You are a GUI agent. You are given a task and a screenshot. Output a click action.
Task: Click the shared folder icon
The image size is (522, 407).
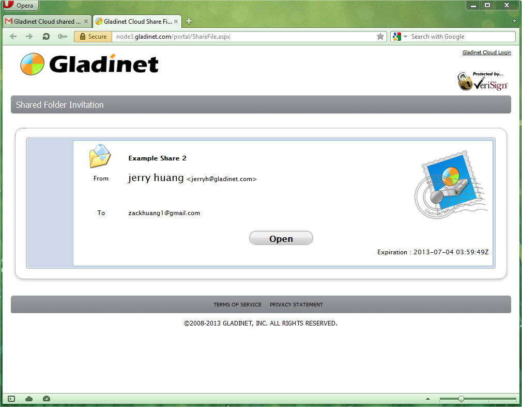point(100,156)
